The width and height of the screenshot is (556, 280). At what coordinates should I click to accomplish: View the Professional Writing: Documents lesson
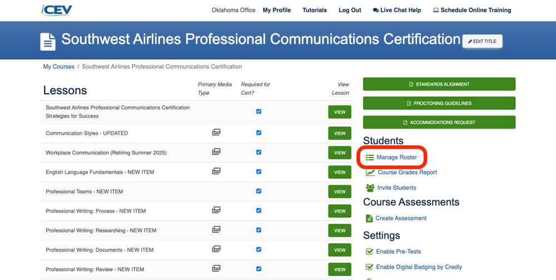click(x=340, y=250)
